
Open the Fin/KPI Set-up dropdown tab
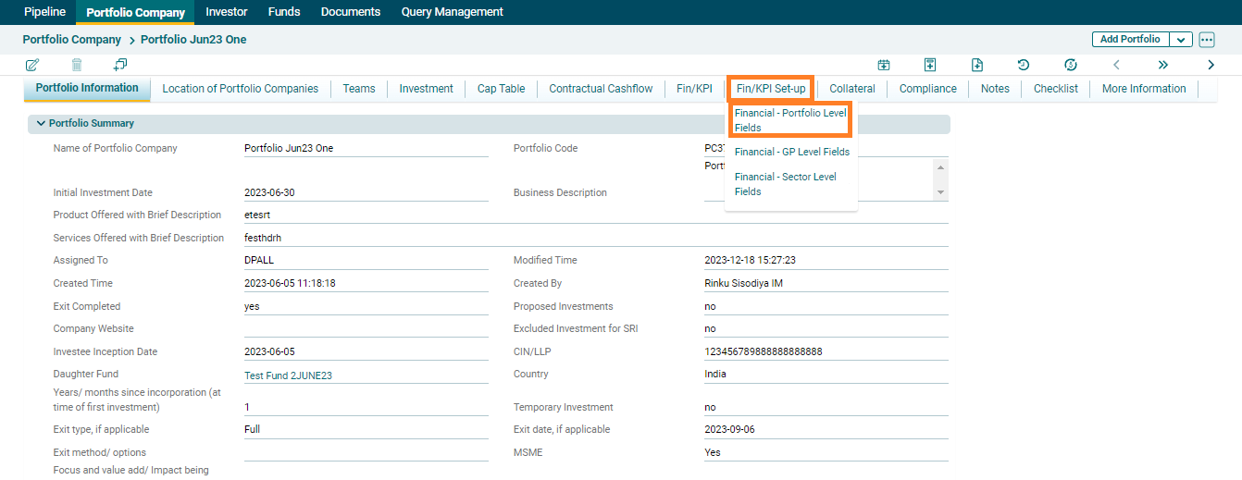pyautogui.click(x=770, y=89)
